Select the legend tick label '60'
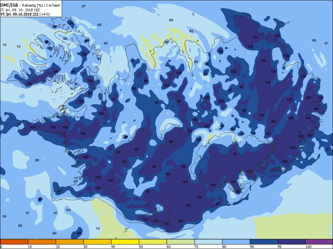Image resolution: width=333 pixels, height=249 pixels. (168, 247)
